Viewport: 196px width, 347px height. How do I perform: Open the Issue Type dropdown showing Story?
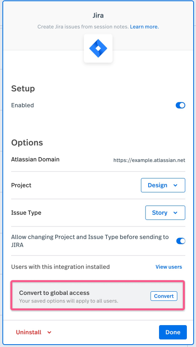point(165,212)
